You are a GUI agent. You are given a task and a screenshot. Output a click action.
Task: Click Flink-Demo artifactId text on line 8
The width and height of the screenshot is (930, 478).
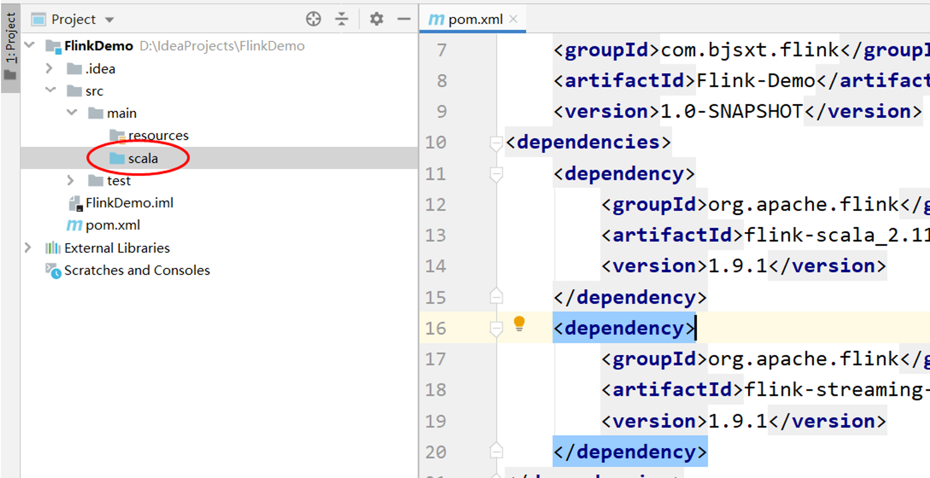[756, 81]
